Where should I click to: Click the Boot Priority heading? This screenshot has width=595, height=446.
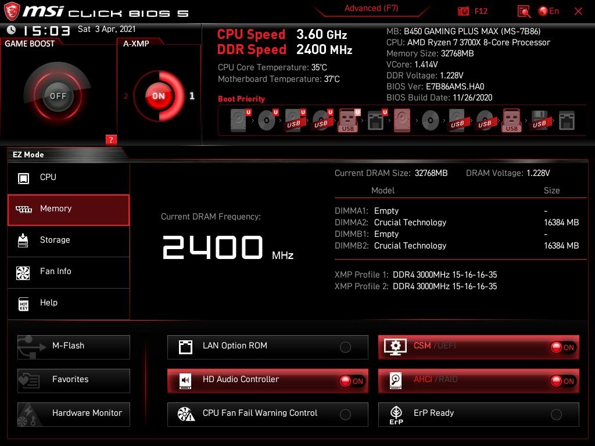(x=241, y=99)
